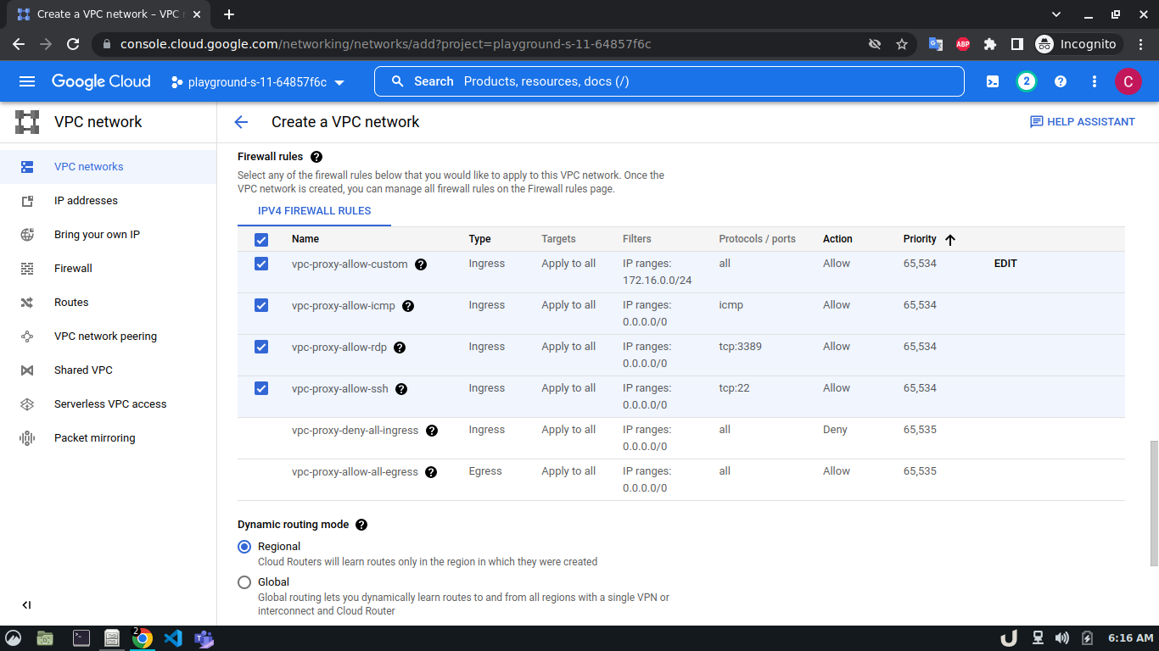Uncheck the vpc-proxy-allow-ssh rule checkbox
Image resolution: width=1159 pixels, height=651 pixels.
pyautogui.click(x=261, y=388)
